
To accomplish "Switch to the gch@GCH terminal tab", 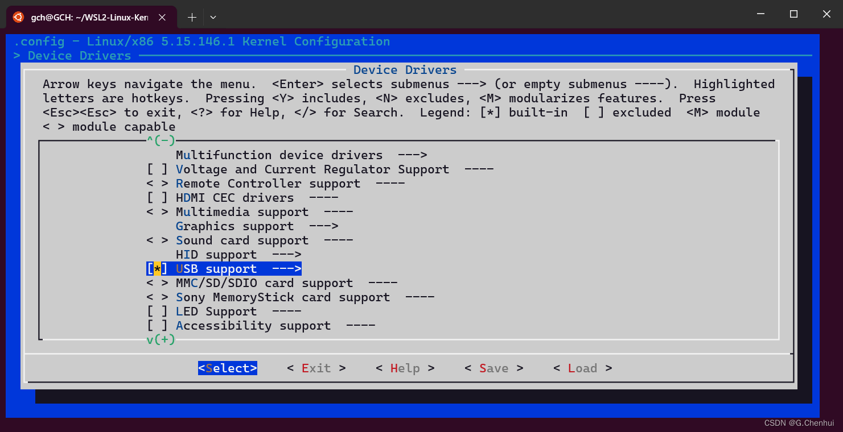I will point(91,17).
